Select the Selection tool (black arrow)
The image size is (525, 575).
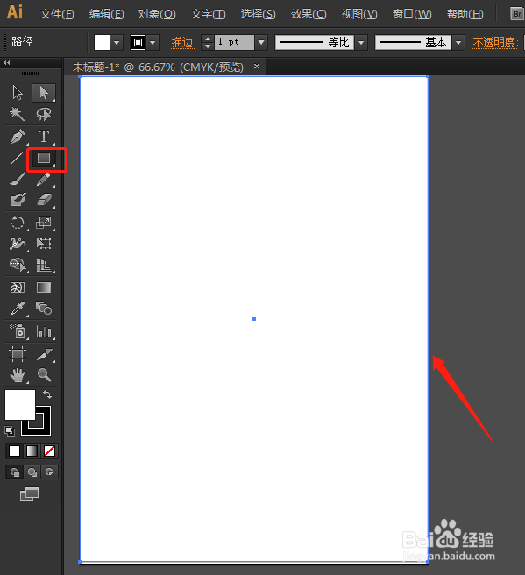click(x=18, y=93)
